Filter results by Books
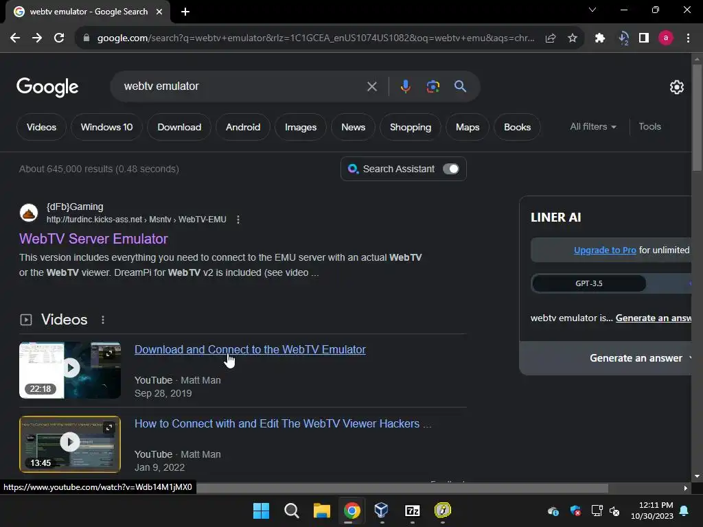The height and width of the screenshot is (527, 703). click(x=517, y=127)
